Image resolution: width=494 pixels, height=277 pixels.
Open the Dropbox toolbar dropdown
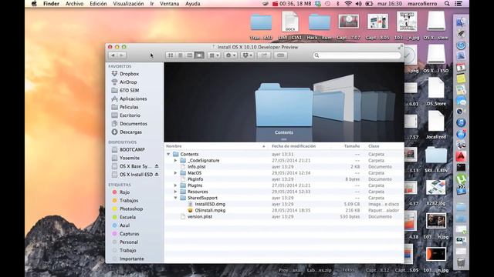point(247,55)
